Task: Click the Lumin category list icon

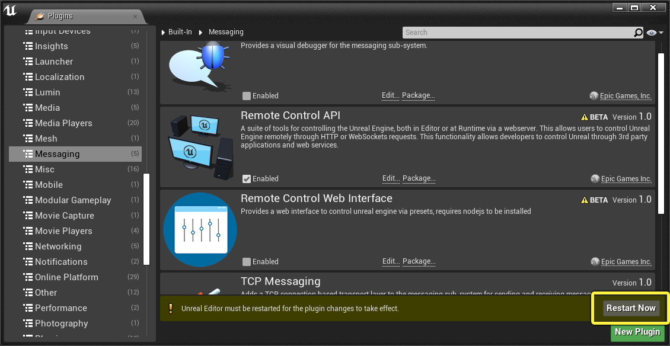Action: point(28,92)
